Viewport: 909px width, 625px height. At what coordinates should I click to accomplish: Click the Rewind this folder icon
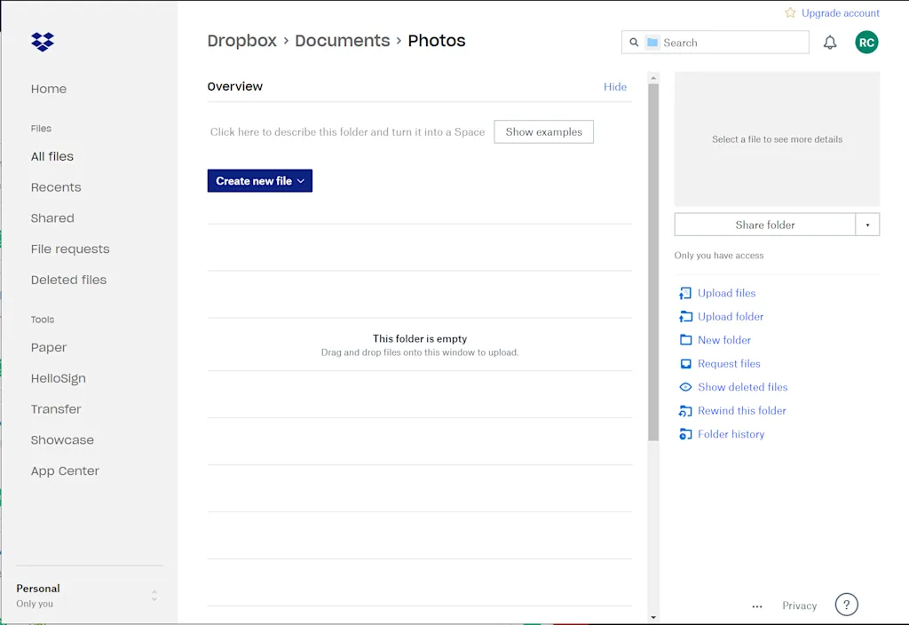[x=685, y=410]
